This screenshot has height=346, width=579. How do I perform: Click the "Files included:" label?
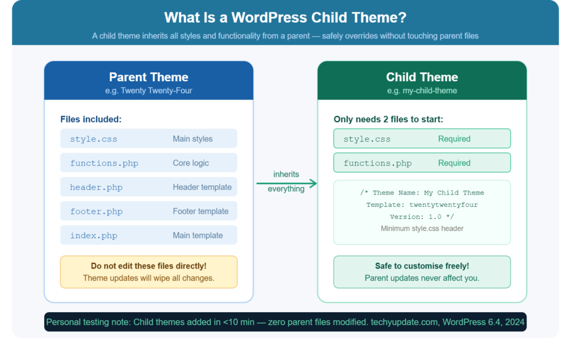click(x=91, y=119)
